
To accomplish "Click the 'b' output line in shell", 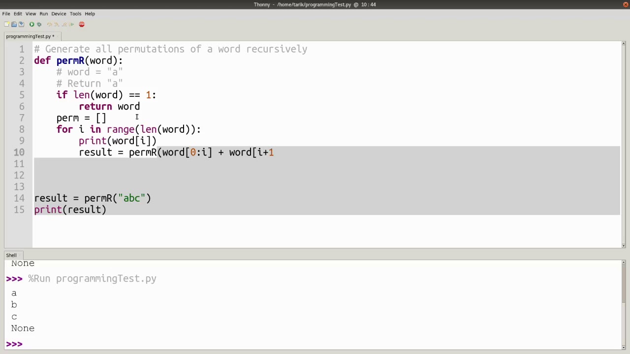I will coord(14,305).
